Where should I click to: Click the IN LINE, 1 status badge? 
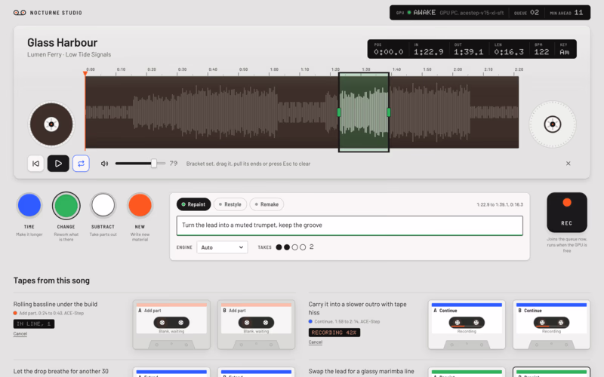(x=34, y=324)
